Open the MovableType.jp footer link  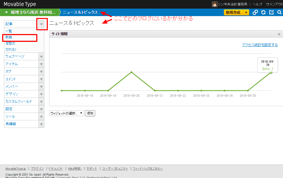pyautogui.click(x=16, y=169)
